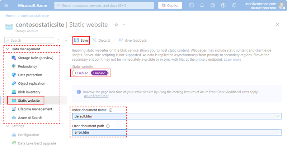Open the contosostaticsite breadcrumb
Screen dimensions: 287x148
click(x=35, y=15)
